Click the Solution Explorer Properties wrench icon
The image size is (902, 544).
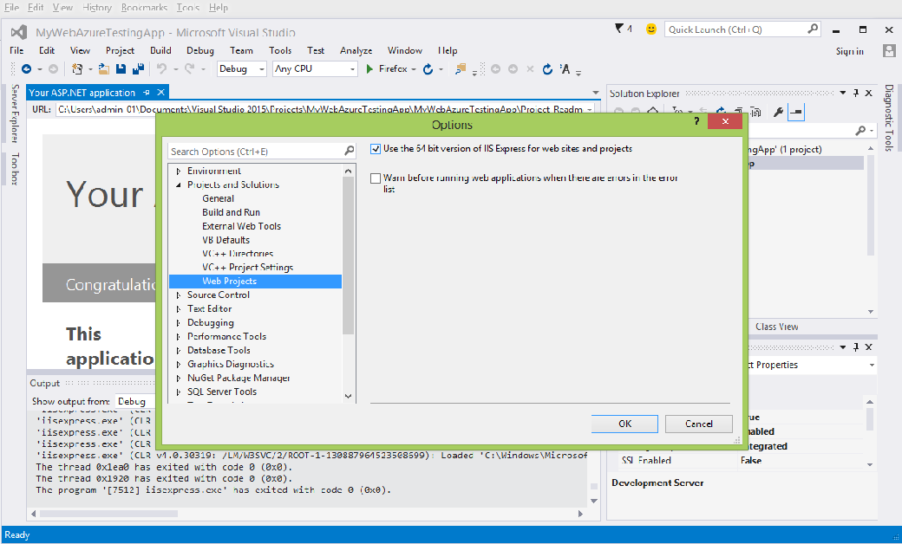pos(778,112)
